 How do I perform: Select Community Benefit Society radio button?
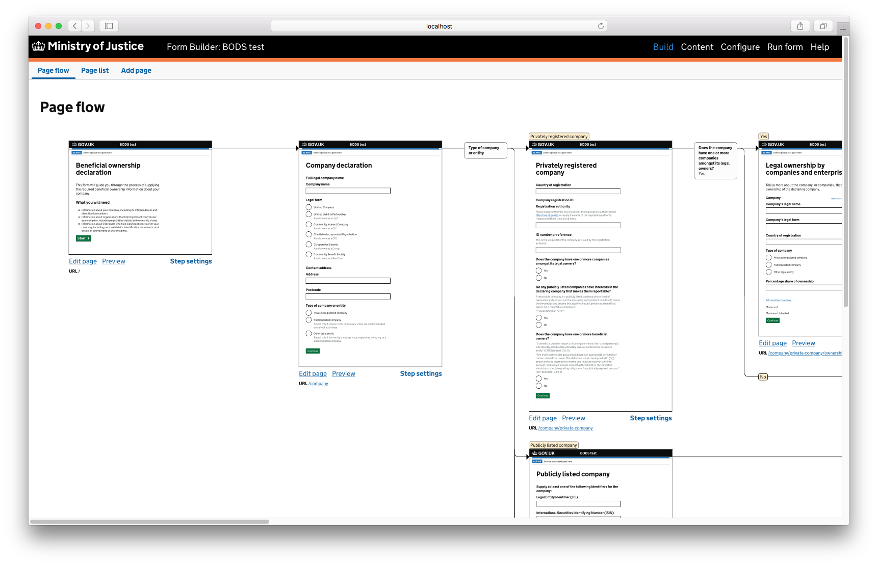coord(308,255)
